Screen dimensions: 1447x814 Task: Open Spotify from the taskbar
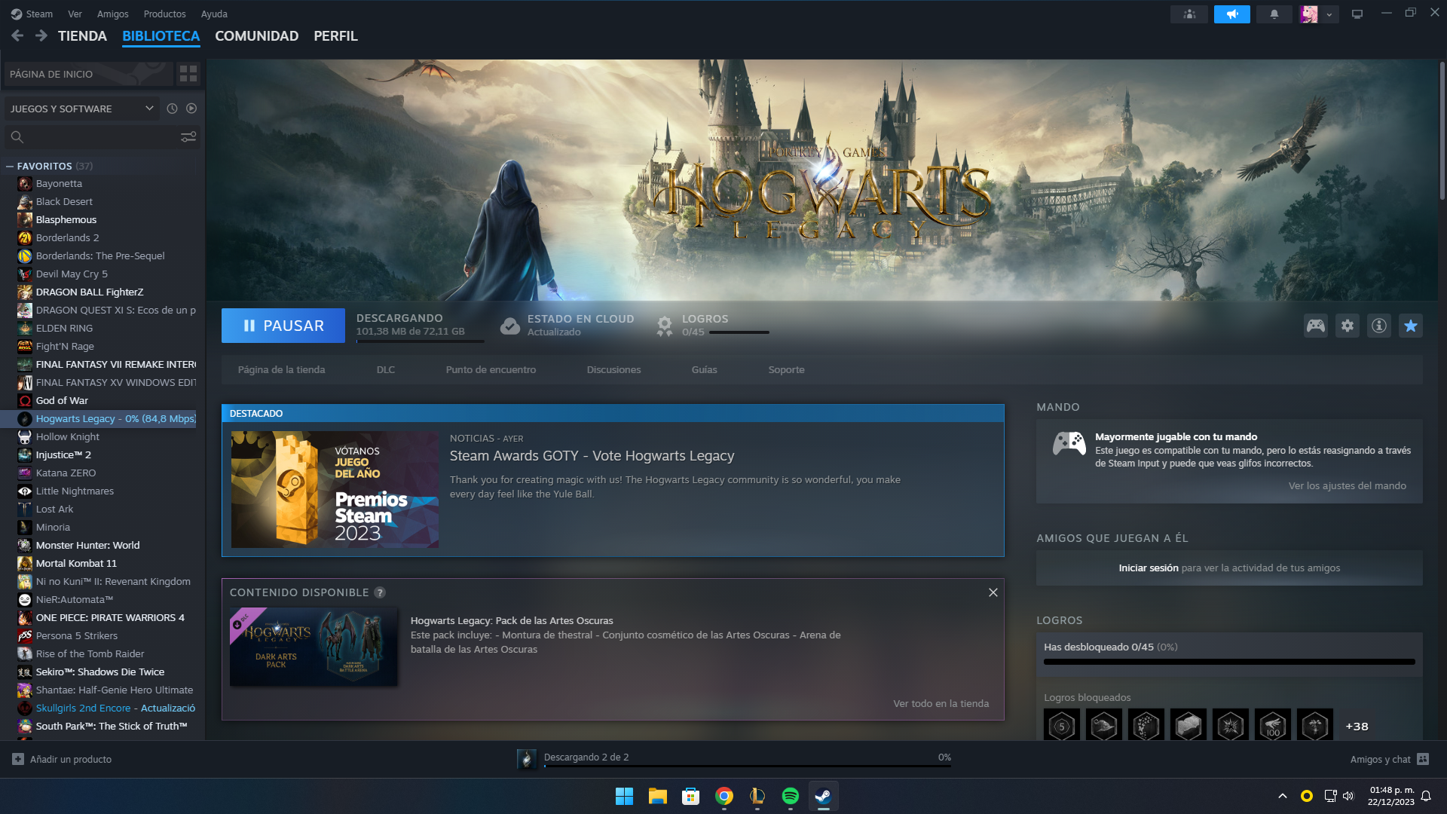click(790, 796)
